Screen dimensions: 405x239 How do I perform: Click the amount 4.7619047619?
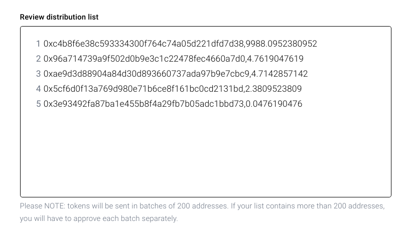[x=275, y=59]
